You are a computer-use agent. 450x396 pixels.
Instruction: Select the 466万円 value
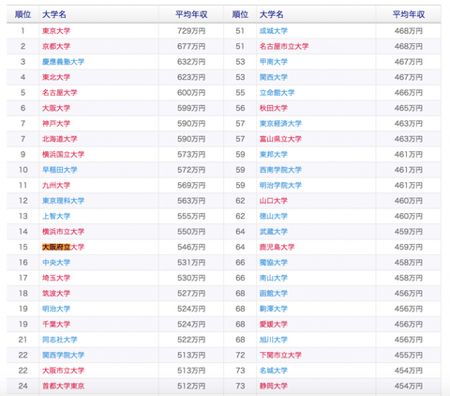pyautogui.click(x=409, y=93)
